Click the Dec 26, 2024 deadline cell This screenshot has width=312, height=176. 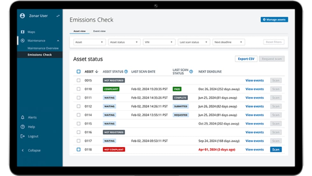tap(219, 89)
